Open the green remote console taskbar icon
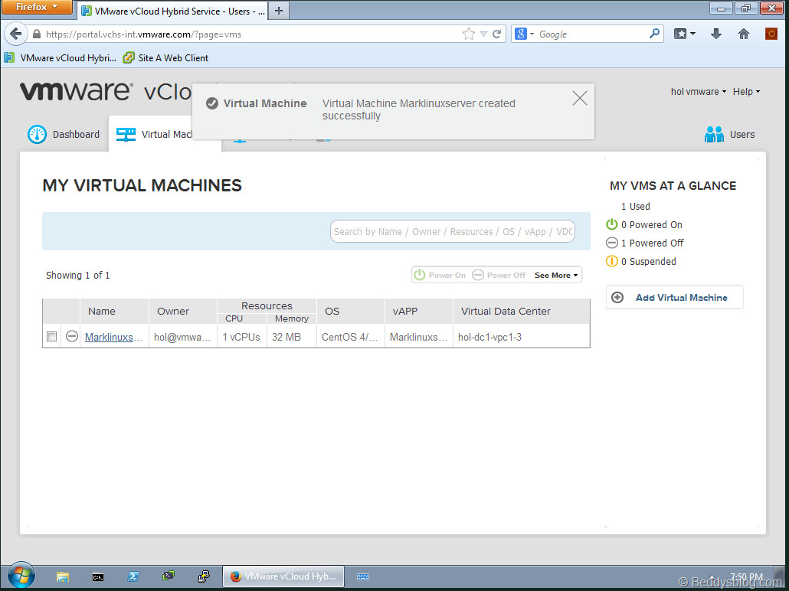789x591 pixels. click(169, 576)
